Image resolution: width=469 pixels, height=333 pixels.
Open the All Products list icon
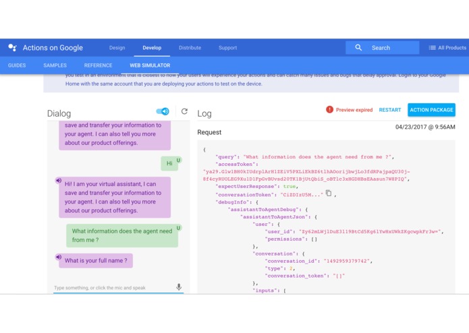coord(432,48)
